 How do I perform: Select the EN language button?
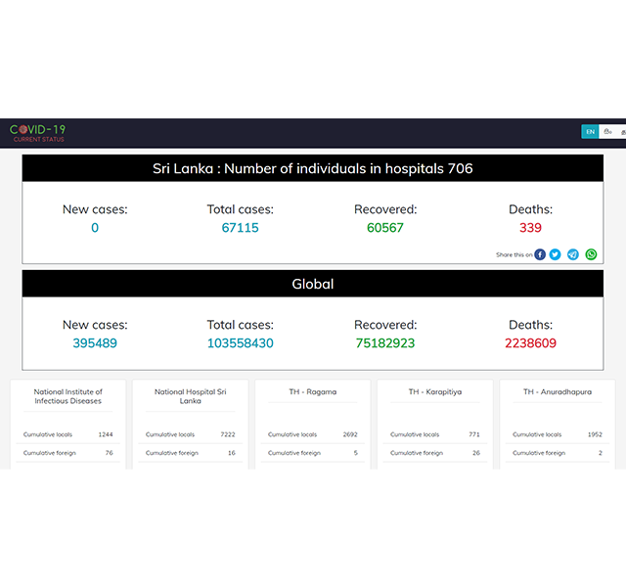(590, 132)
